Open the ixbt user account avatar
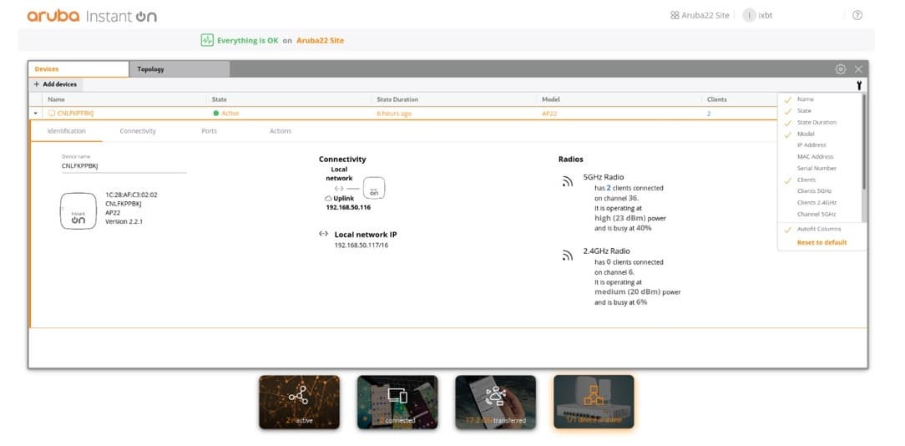Image resolution: width=905 pixels, height=446 pixels. point(749,16)
